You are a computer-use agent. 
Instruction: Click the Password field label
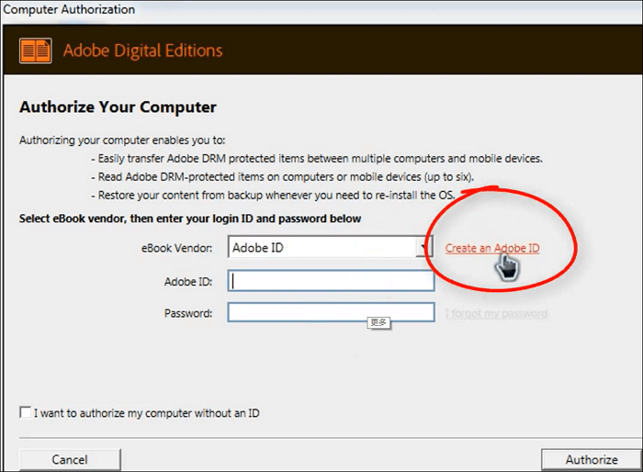coord(188,313)
